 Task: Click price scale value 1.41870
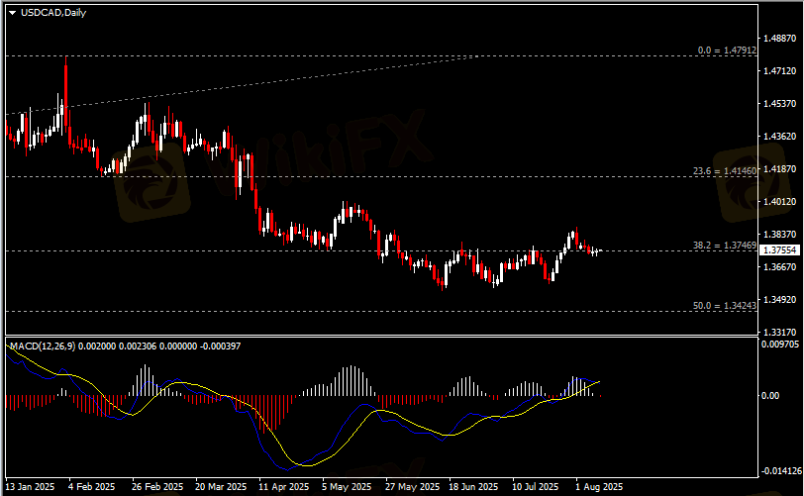click(779, 168)
